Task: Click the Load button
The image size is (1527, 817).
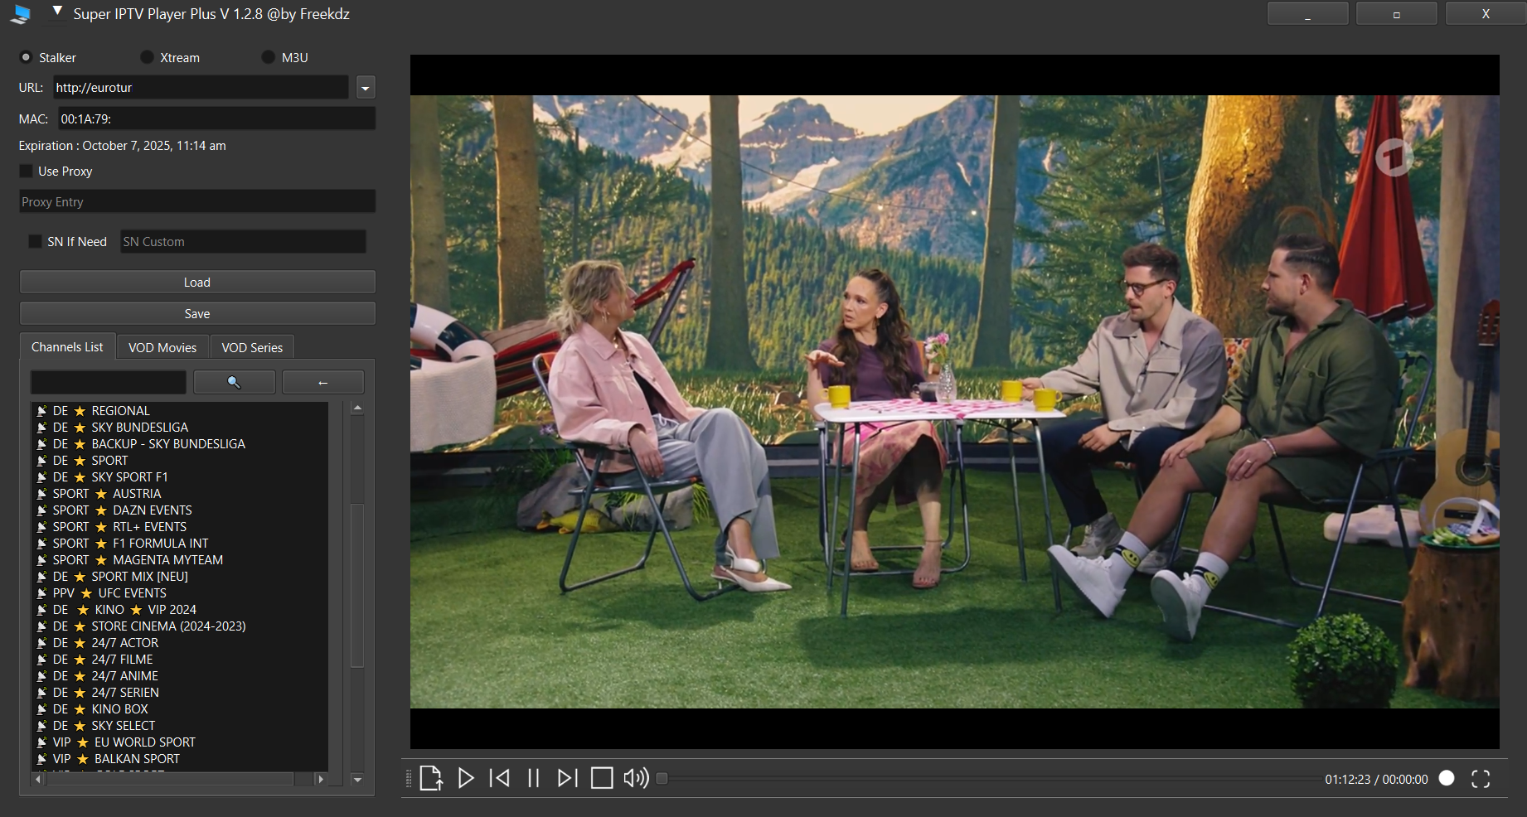Action: click(197, 282)
